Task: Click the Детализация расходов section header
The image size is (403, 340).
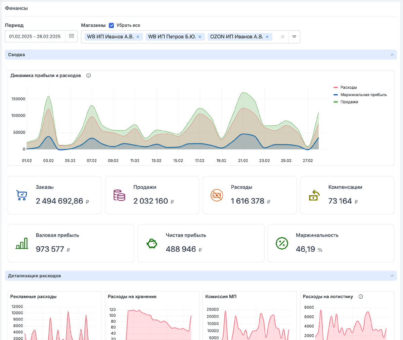Action: [x=201, y=276]
